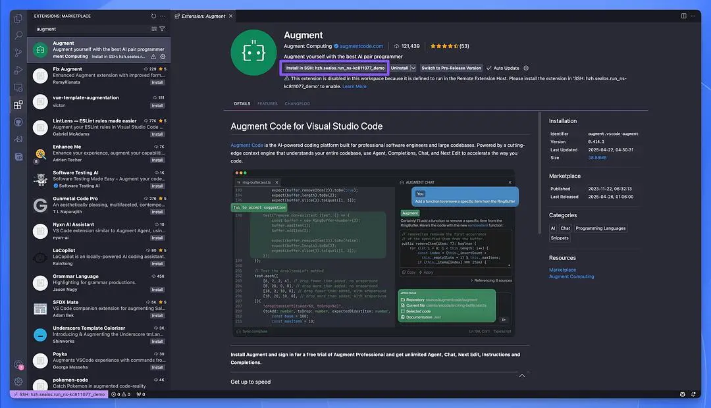
Task: Clear the extensions search results
Action: (x=154, y=28)
